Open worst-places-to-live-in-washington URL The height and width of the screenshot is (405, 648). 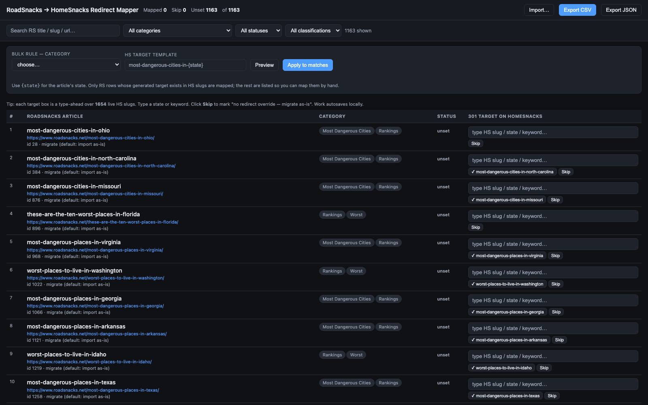(96, 278)
